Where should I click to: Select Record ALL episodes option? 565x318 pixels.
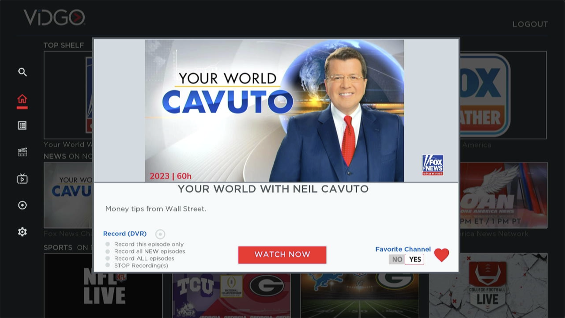(139, 258)
